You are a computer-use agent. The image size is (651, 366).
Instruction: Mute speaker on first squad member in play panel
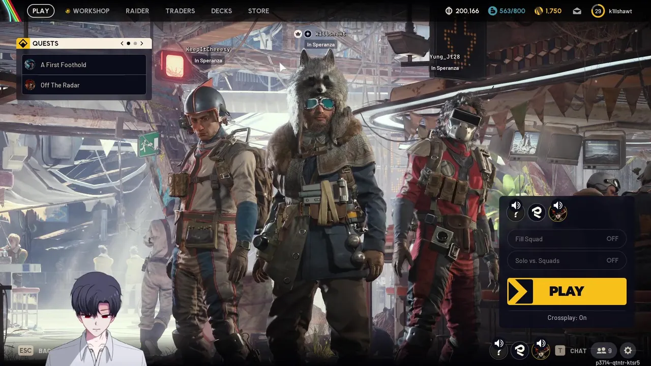[x=516, y=205]
